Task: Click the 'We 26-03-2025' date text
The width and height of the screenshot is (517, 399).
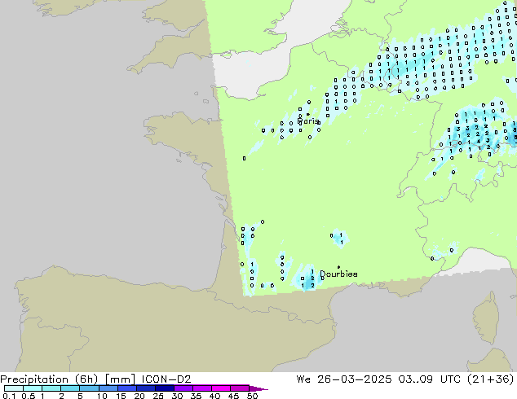Action: 344,379
